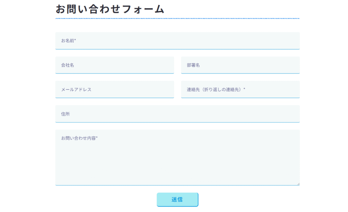The height and width of the screenshot is (212, 348).
Task: Submit the form with 送信 button
Action: 177,199
